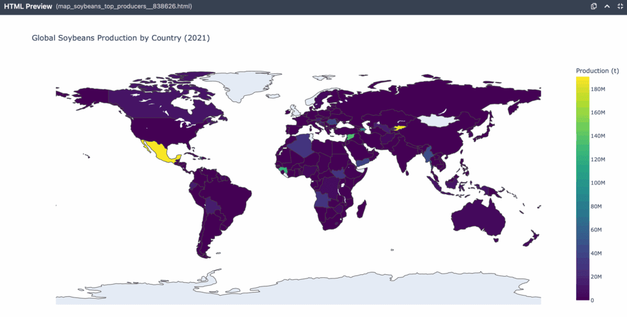Click the copy icon in the preview header

point(593,6)
